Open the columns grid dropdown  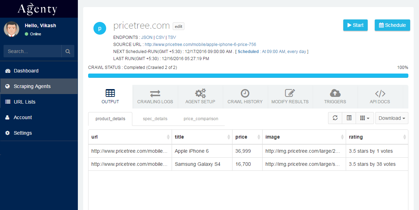click(365, 118)
